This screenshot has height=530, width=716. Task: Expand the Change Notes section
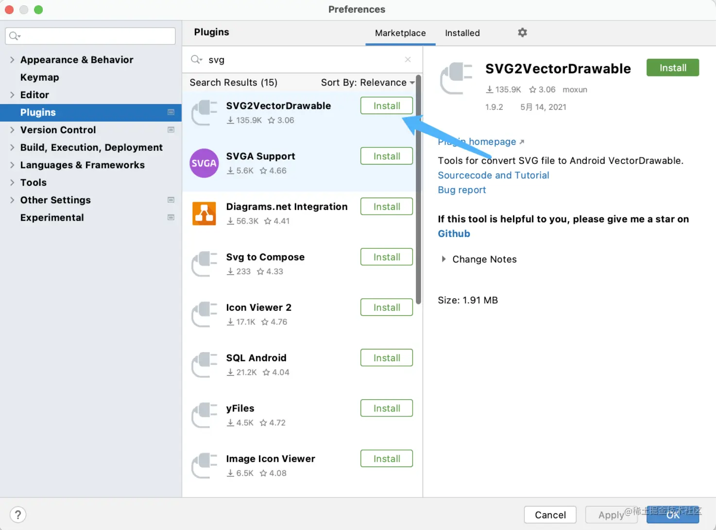click(x=443, y=259)
